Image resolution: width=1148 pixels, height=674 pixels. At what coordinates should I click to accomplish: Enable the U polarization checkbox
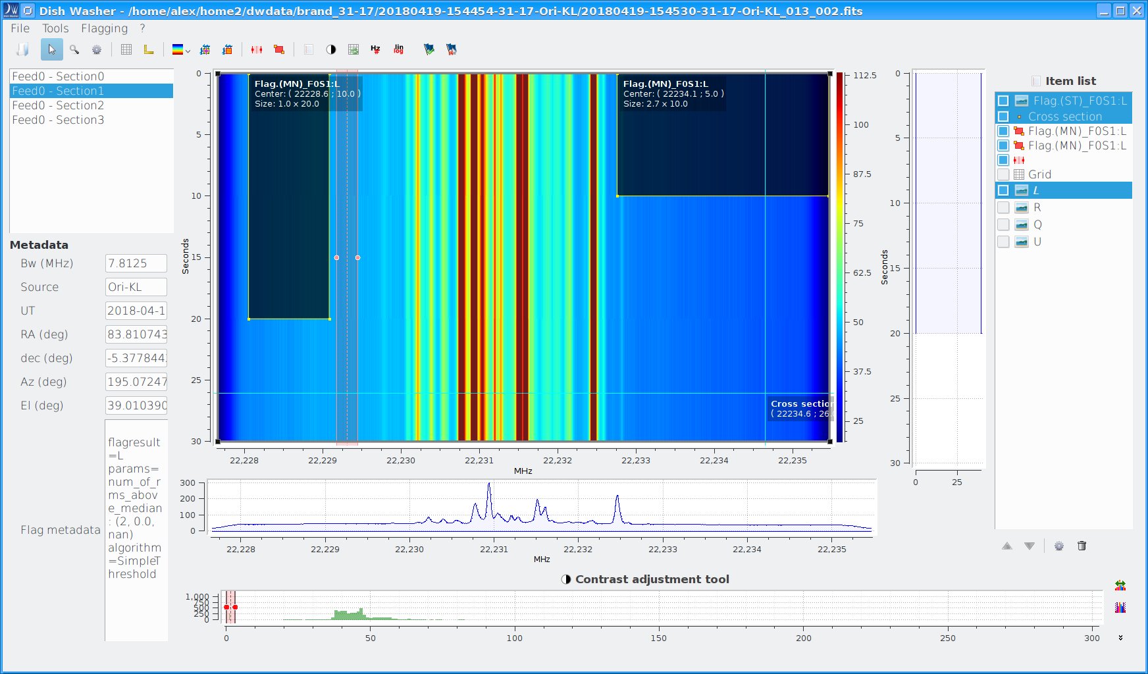1003,242
